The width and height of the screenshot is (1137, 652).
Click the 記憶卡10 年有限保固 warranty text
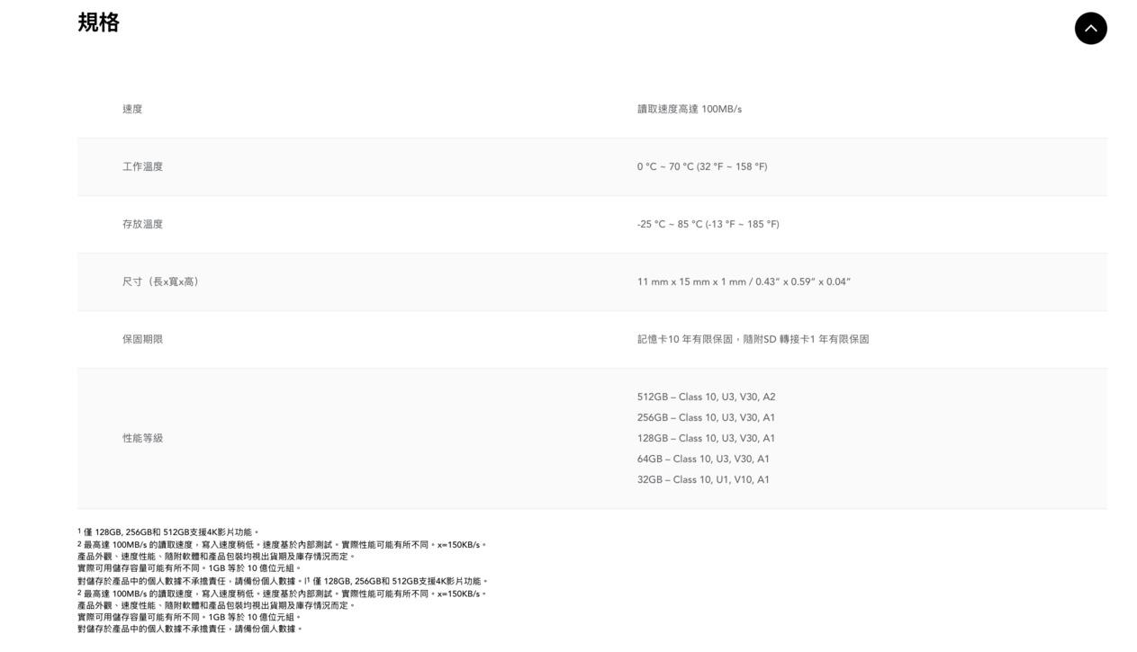coord(753,339)
